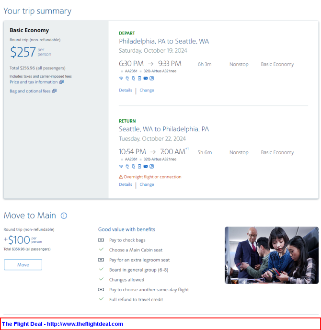Screen dimensions: 321x330
Task: Click the personal device entertainment icon on departing flight
Action: point(139,78)
